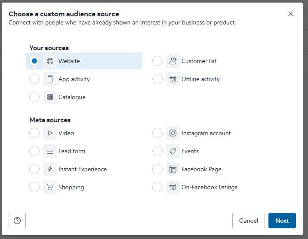
Task: Click the Meta sources heading
Action: [50, 120]
